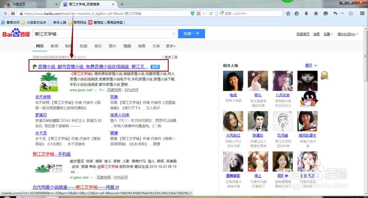Image resolution: width=368 pixels, height=198 pixels.
Task: Open the 非天夜翔 link
Action: pos(43,97)
